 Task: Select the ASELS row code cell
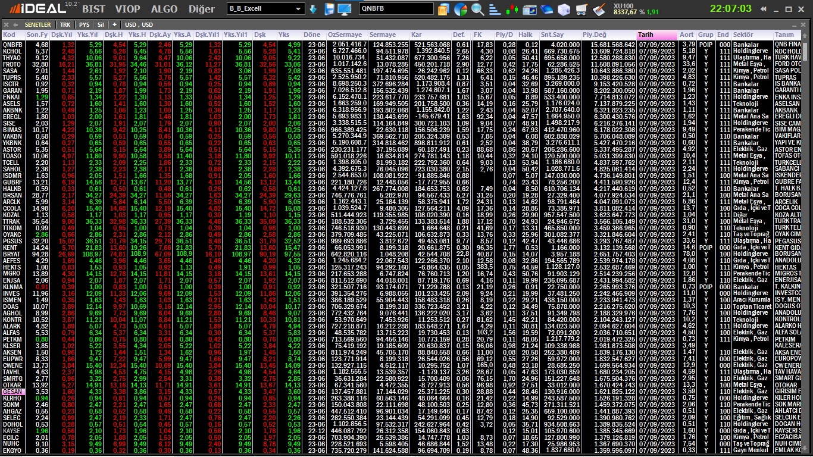12,104
